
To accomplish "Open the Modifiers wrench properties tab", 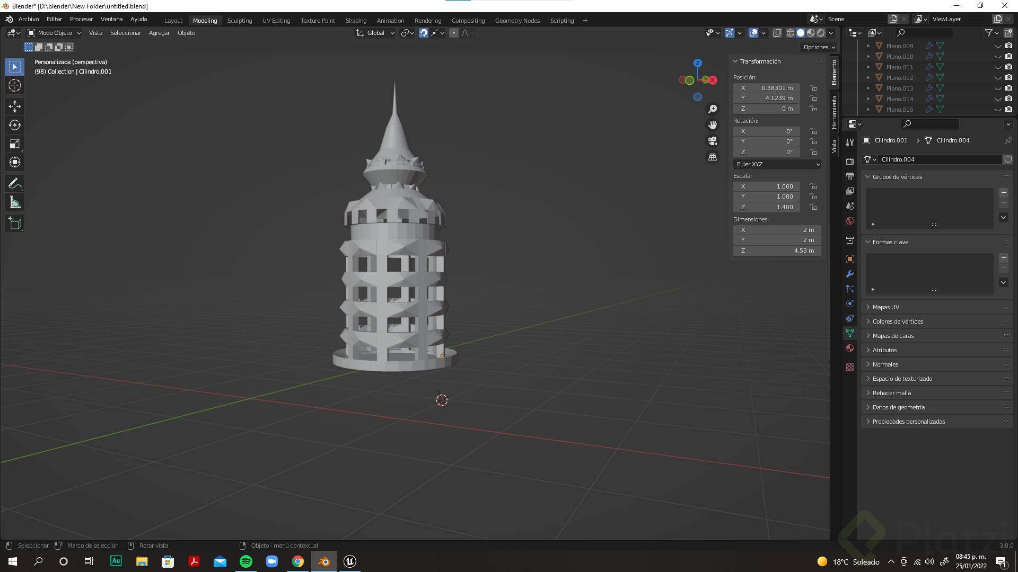I will [850, 274].
